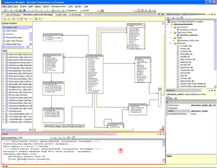Open the Tools menu
This screenshot has height=168, width=217.
[x=70, y=6]
